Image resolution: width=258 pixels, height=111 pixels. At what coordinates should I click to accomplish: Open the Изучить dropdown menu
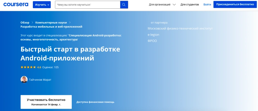point(42,5)
